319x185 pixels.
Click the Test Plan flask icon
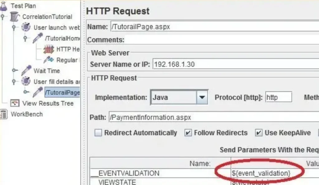(x=4, y=6)
